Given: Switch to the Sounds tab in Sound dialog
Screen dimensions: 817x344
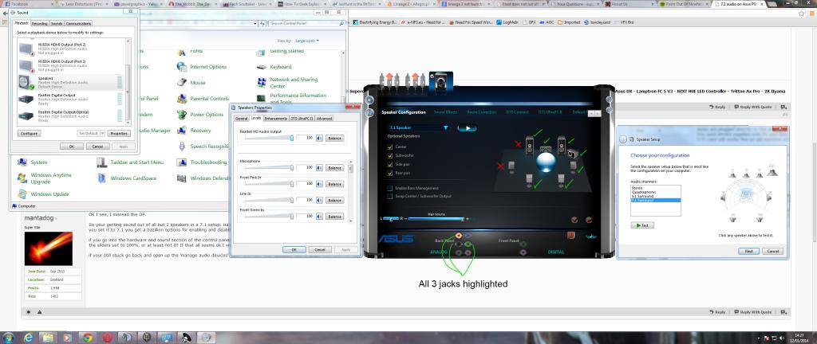Looking at the screenshot, I should point(57,23).
